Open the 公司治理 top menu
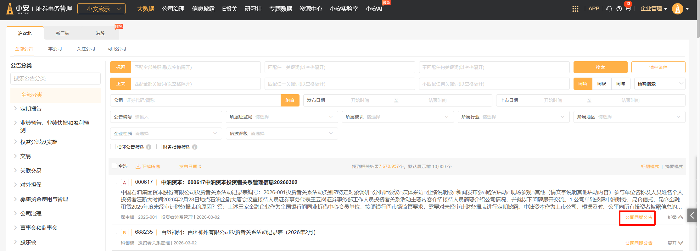Image resolution: width=700 pixels, height=251 pixels. tap(173, 9)
